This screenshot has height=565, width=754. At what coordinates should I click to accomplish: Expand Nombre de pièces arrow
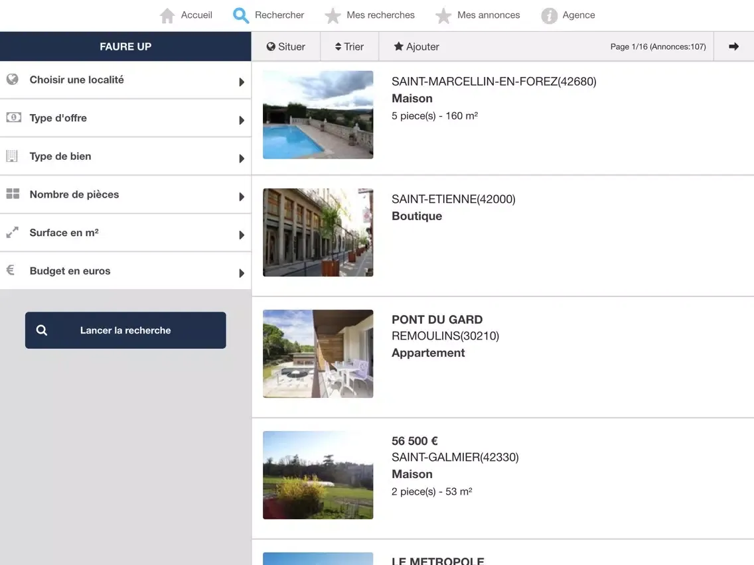pos(242,196)
